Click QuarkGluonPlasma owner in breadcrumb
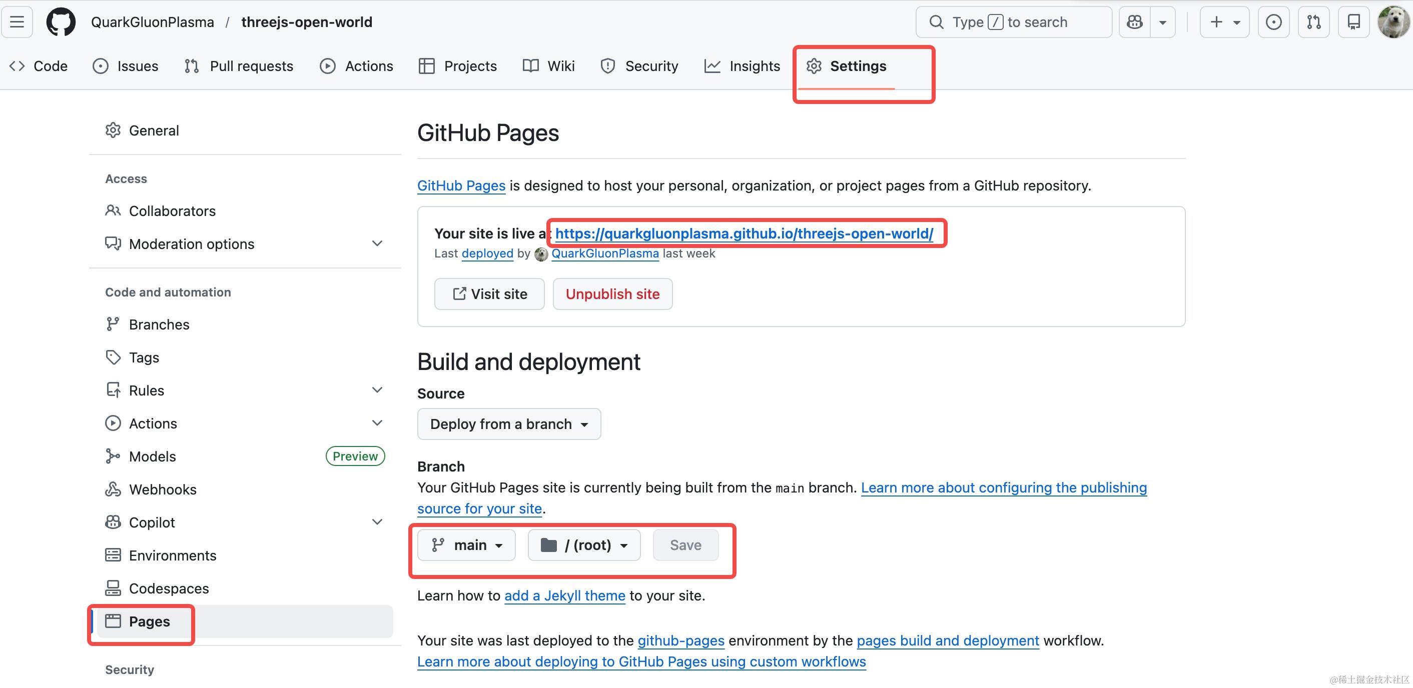This screenshot has height=688, width=1413. point(153,22)
